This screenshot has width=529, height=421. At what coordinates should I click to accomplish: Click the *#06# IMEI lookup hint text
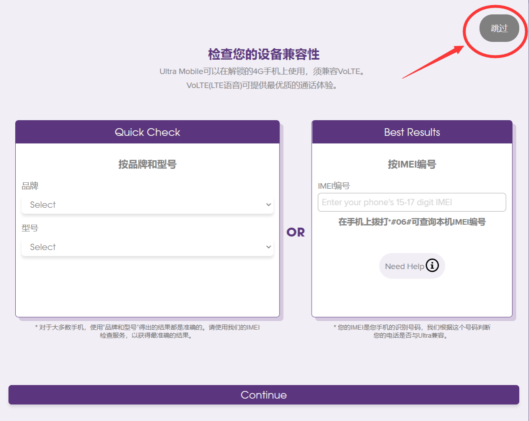tap(412, 222)
